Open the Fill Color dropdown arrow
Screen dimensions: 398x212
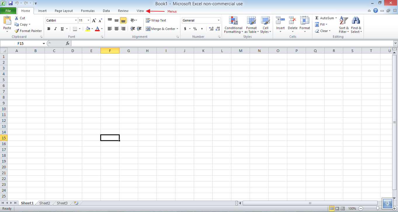point(92,29)
